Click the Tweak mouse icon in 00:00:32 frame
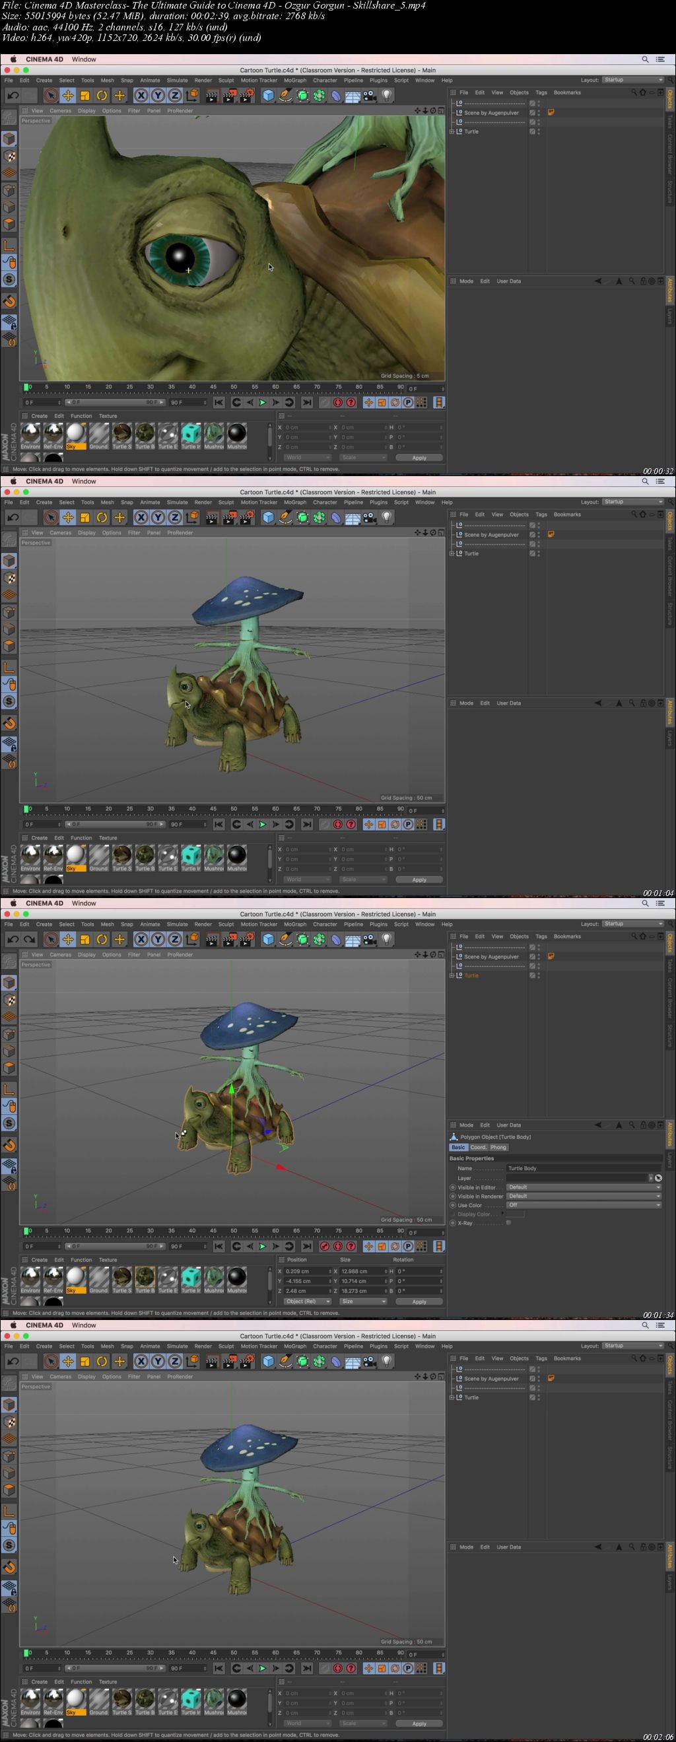This screenshot has width=676, height=1742. pyautogui.click(x=9, y=262)
